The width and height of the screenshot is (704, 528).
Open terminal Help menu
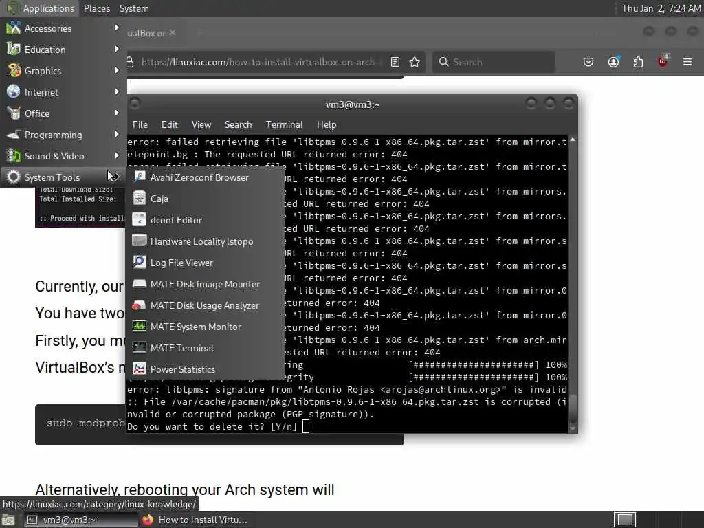327,124
